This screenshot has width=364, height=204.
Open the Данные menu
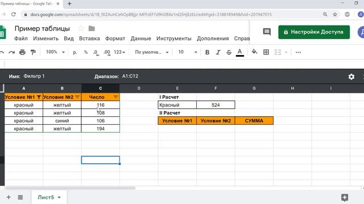coord(140,39)
